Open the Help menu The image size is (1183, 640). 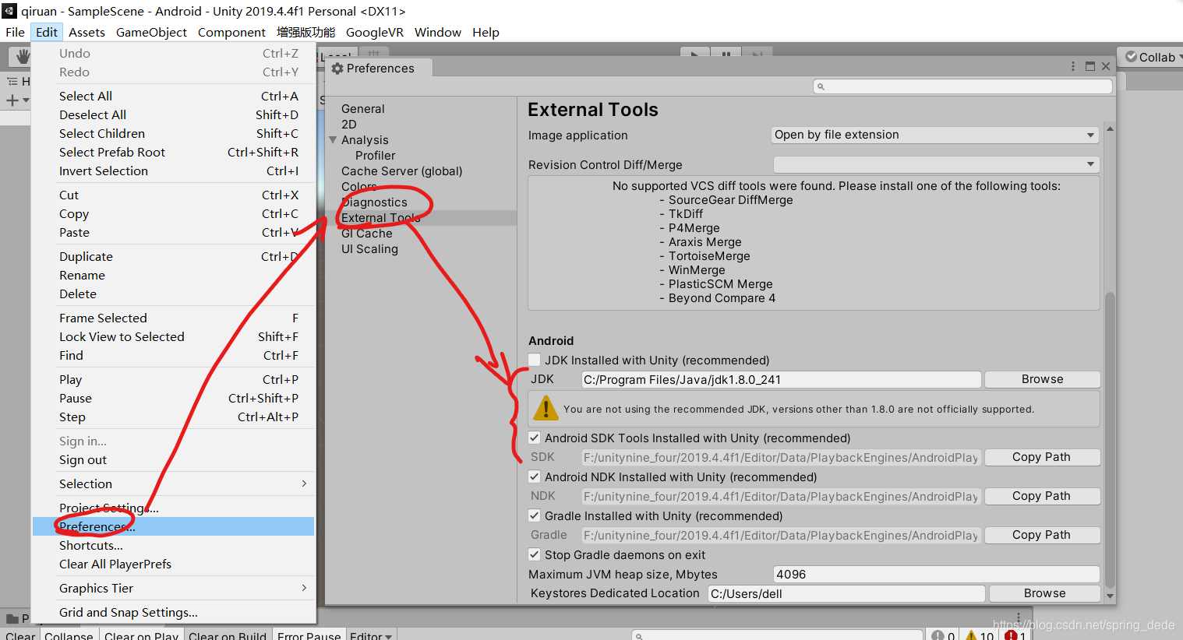(x=486, y=32)
